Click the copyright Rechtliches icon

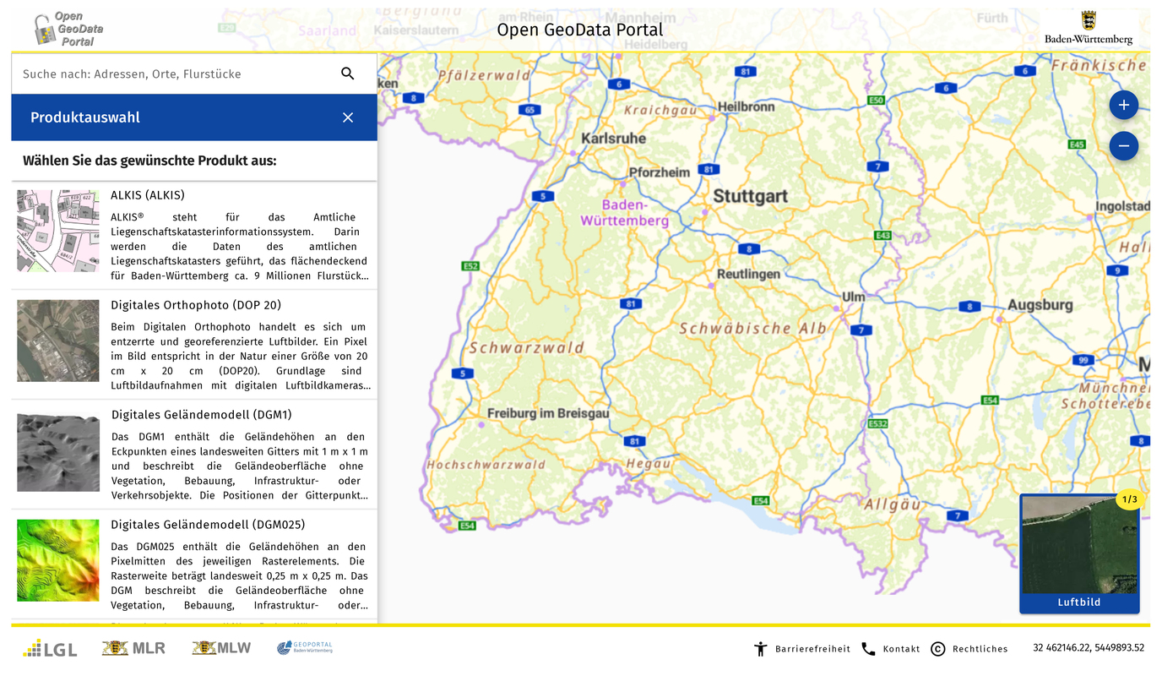coord(937,649)
